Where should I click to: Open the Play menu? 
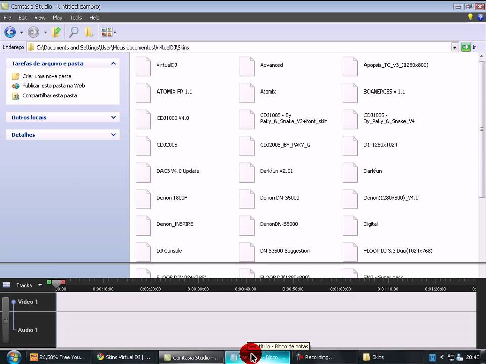[57, 18]
